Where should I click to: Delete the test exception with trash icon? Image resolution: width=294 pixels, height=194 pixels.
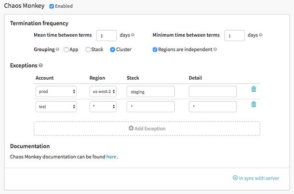pos(254,104)
